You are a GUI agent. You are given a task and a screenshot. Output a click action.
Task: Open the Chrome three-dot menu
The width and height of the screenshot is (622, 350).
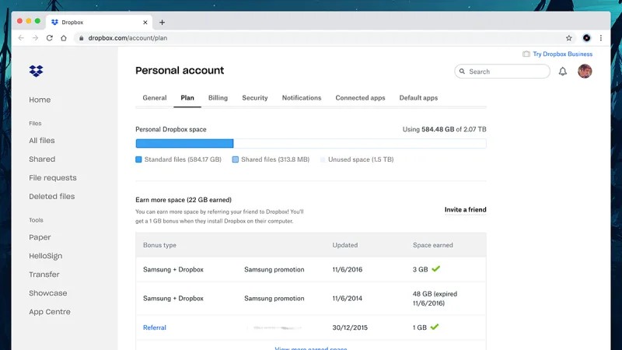[600, 38]
